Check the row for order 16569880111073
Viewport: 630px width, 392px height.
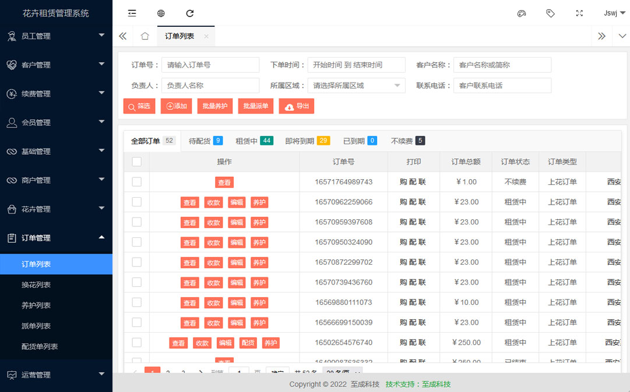[x=136, y=302]
